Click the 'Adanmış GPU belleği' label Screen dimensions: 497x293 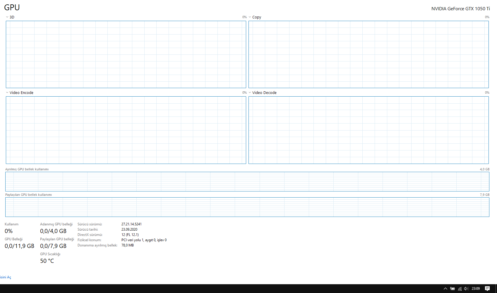[x=56, y=224]
